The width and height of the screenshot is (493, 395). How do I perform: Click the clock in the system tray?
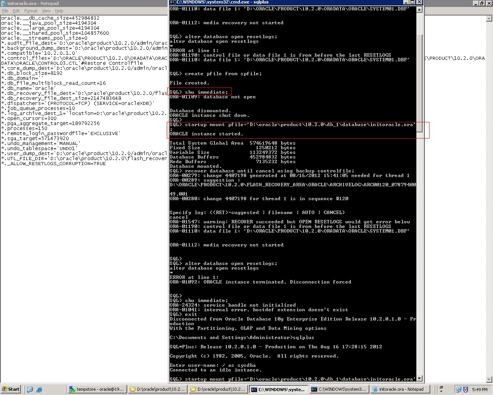[x=480, y=389]
